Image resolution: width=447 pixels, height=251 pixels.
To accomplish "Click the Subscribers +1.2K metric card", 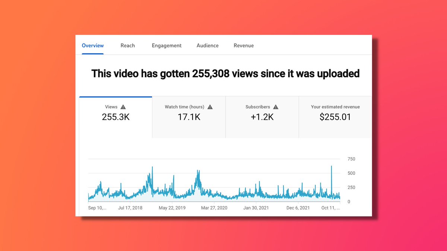I will pos(262,116).
